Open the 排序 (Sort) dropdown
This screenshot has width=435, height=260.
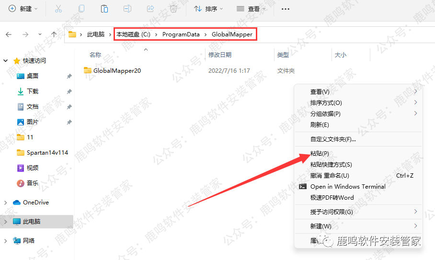pyautogui.click(x=208, y=9)
